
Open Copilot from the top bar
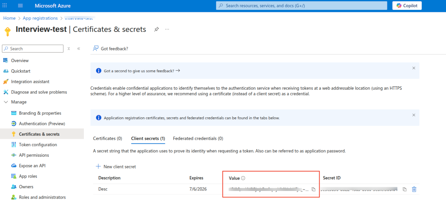pyautogui.click(x=407, y=6)
